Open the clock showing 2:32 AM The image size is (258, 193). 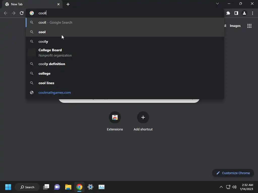(246, 187)
